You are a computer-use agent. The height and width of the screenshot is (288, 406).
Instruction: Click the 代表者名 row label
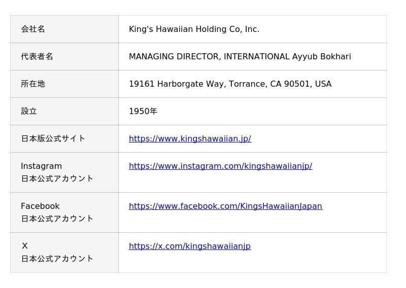(x=37, y=57)
